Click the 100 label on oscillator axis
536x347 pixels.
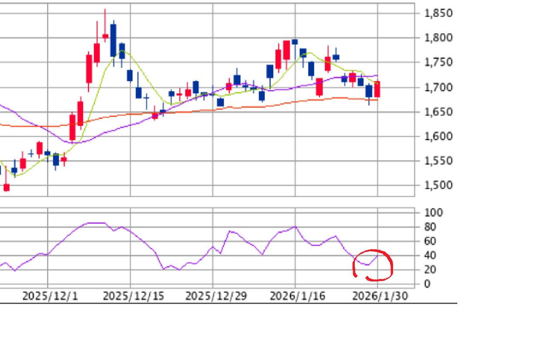point(433,212)
